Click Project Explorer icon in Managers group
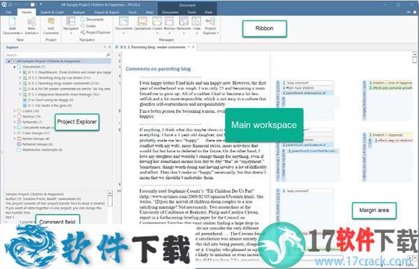Viewport: 419px width, 269px height. tap(211, 22)
